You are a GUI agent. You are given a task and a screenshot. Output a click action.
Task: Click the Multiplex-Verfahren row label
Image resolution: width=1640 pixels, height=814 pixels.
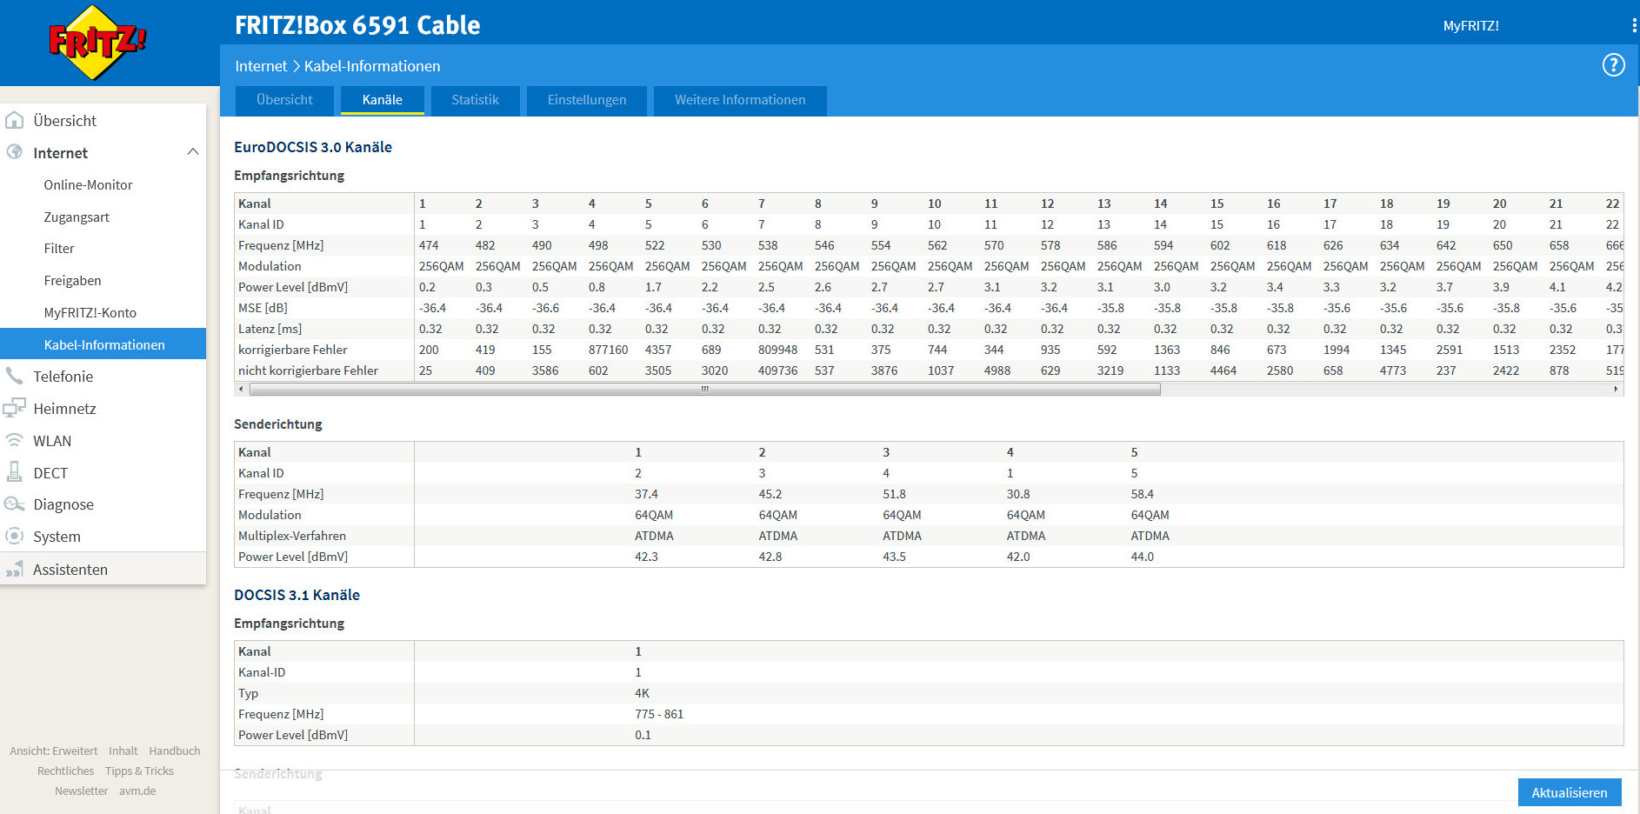(x=292, y=536)
